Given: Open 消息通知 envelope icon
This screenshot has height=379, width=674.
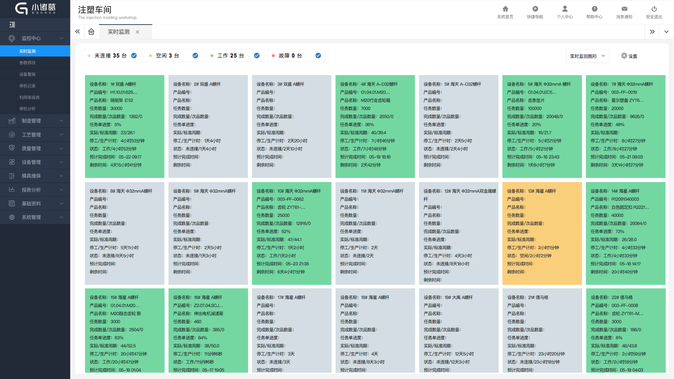Looking at the screenshot, I should point(624,9).
